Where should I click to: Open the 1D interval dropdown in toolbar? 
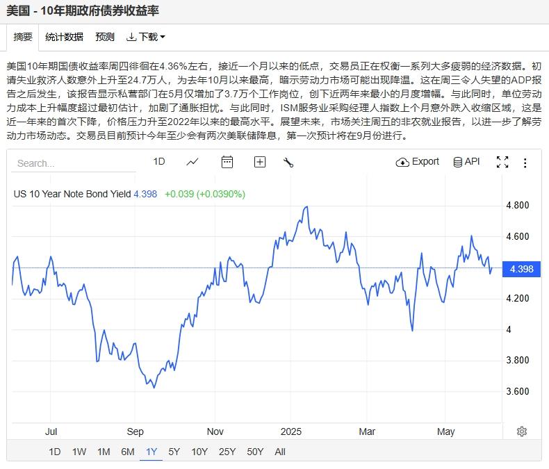(x=159, y=161)
